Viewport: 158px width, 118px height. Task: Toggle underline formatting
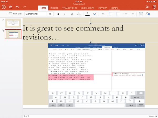click(x=72, y=14)
